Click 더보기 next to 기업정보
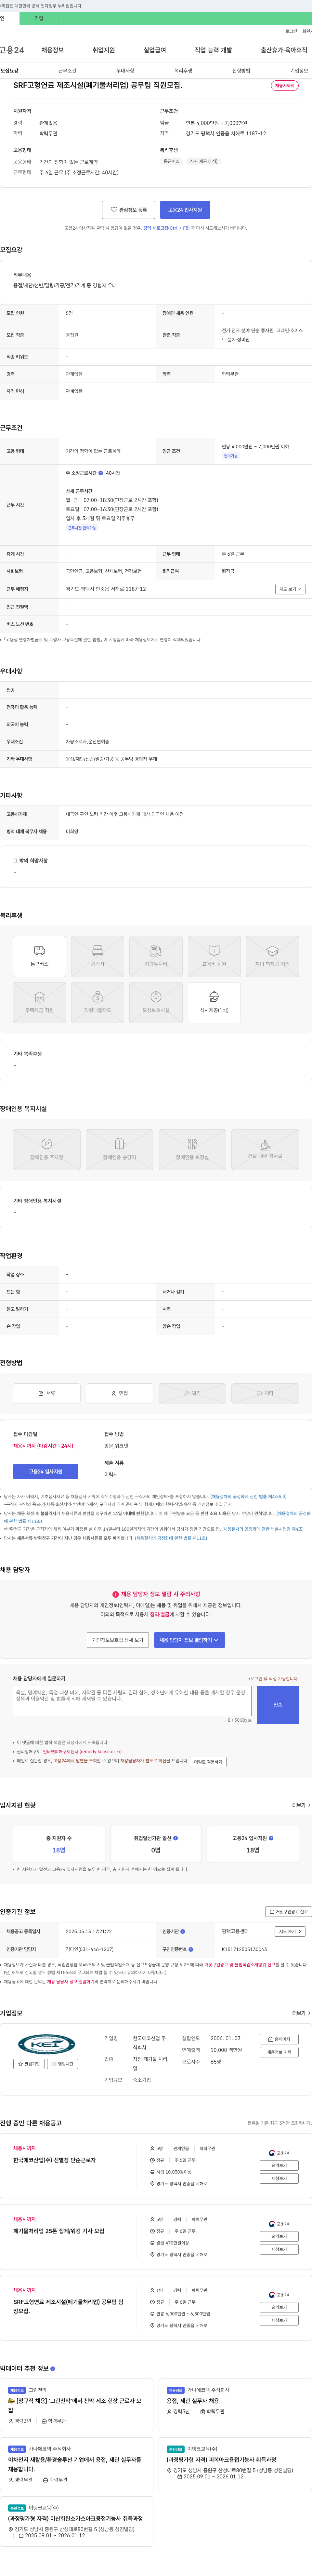Screen dimensions: 312x2576 [x=301, y=2013]
